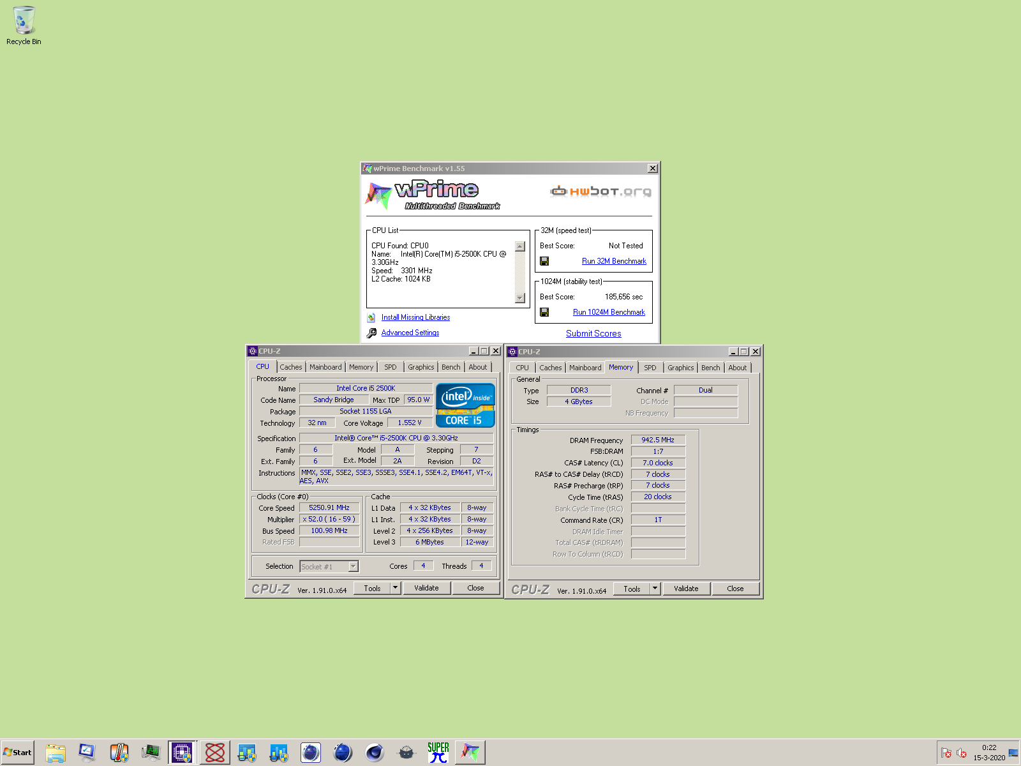
Task: Click the Best Score 185,656 sec
Action: click(x=623, y=297)
